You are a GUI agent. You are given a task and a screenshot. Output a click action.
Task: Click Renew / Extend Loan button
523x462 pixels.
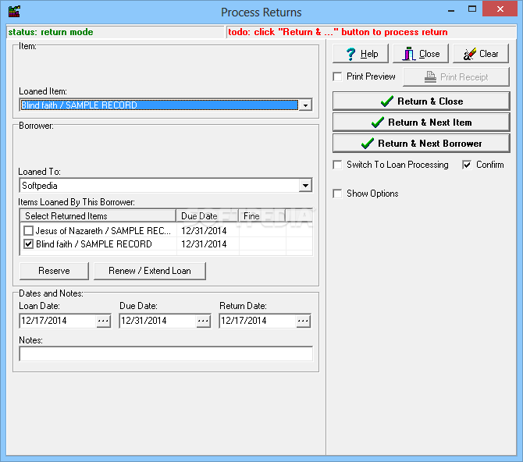point(150,271)
